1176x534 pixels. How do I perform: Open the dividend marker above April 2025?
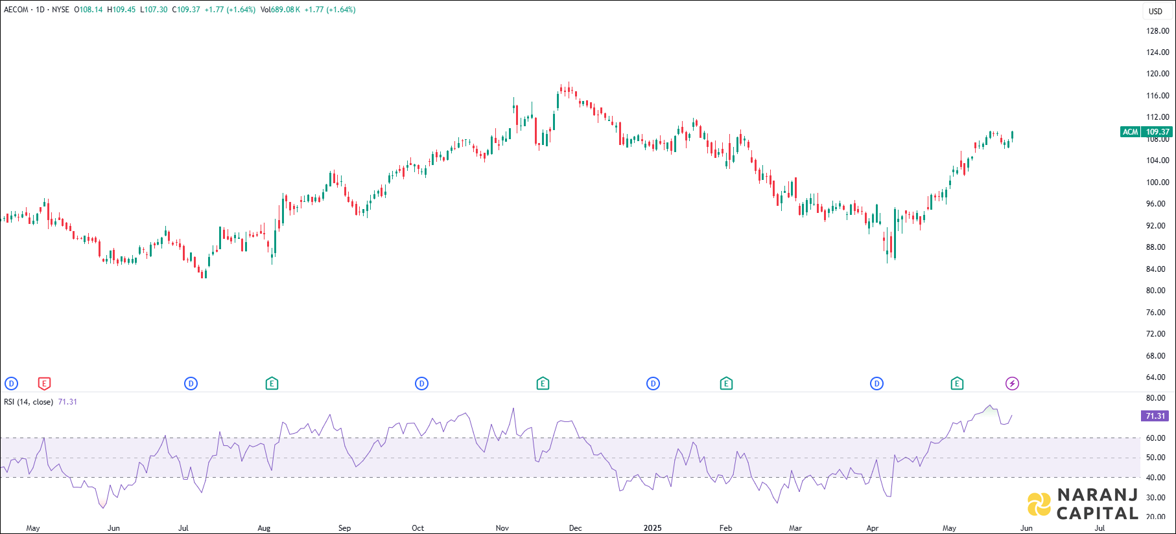click(876, 384)
